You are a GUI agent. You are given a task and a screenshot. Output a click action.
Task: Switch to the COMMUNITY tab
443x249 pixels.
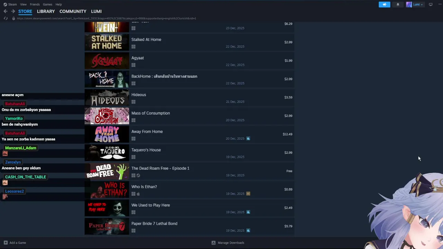73,11
